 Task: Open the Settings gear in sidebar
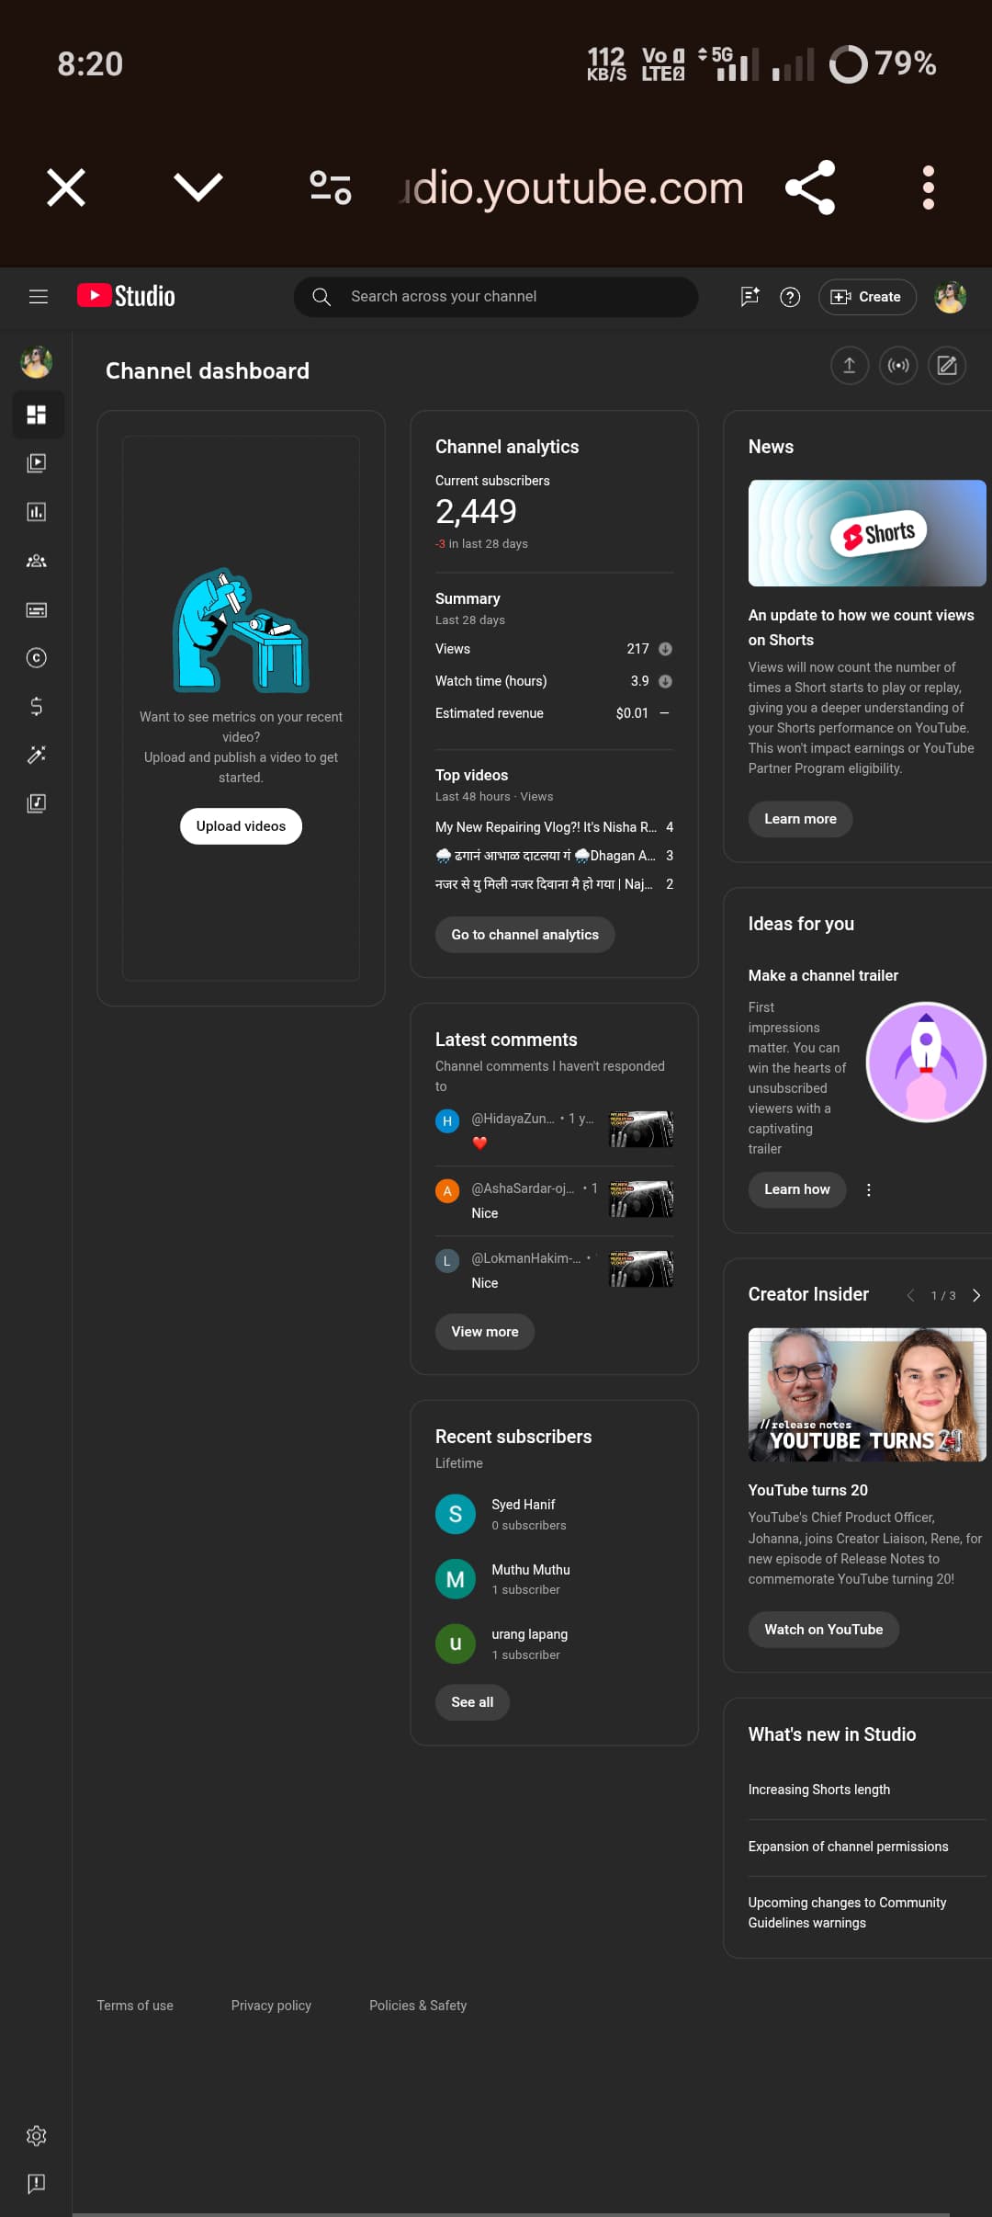tap(37, 2135)
